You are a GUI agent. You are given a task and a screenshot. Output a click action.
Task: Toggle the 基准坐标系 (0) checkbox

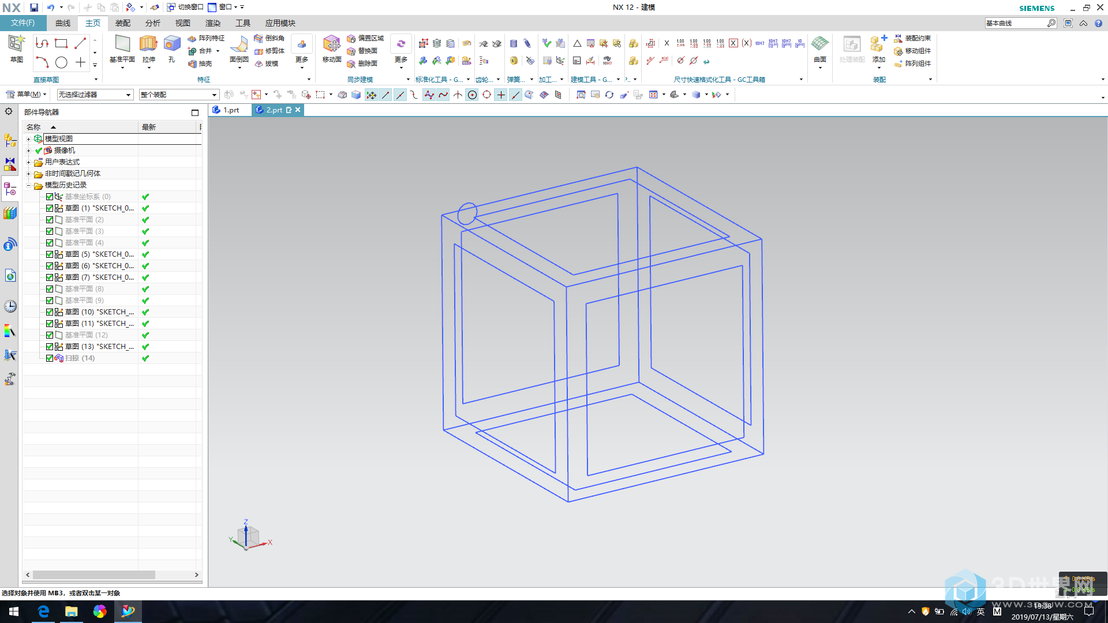[50, 197]
